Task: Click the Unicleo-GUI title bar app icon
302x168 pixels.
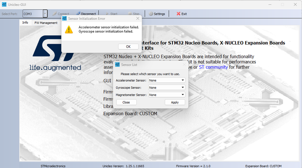Action: tap(4, 5)
